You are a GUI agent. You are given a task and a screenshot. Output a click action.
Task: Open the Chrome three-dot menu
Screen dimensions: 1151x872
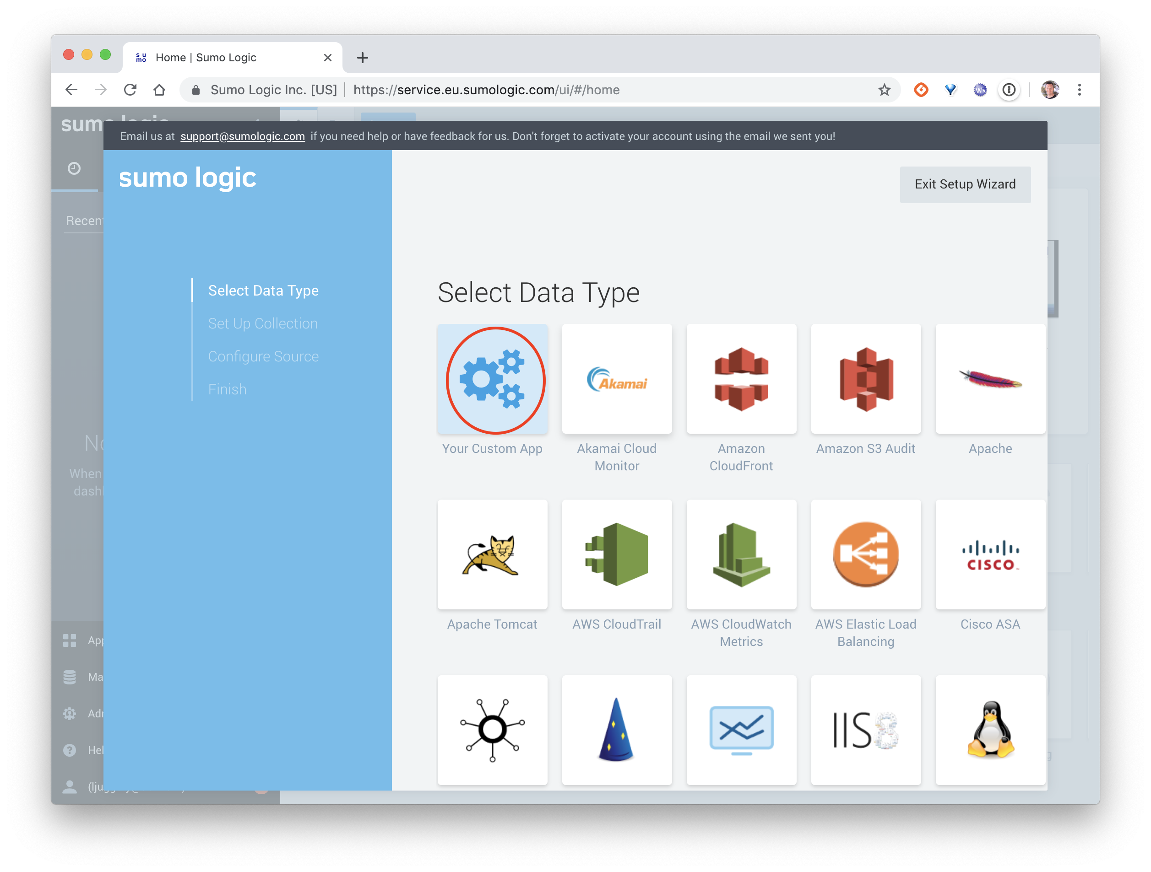(1080, 90)
